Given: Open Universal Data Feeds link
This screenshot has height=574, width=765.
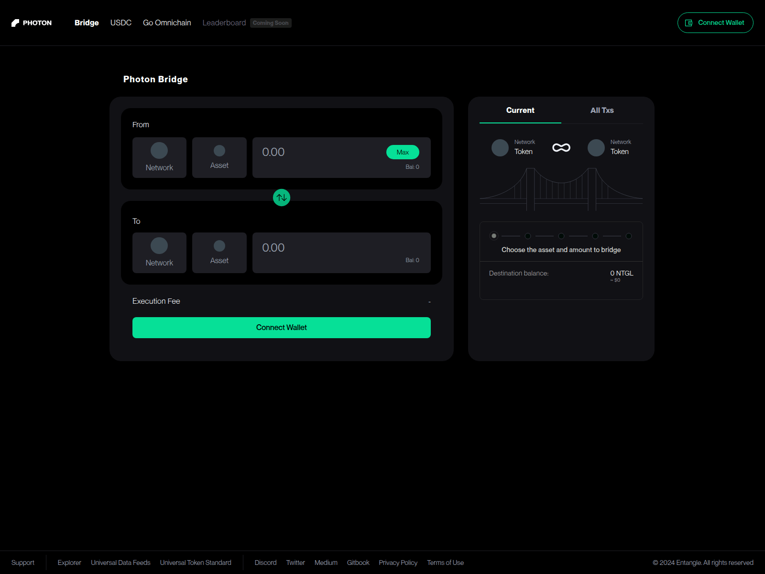Looking at the screenshot, I should point(120,563).
